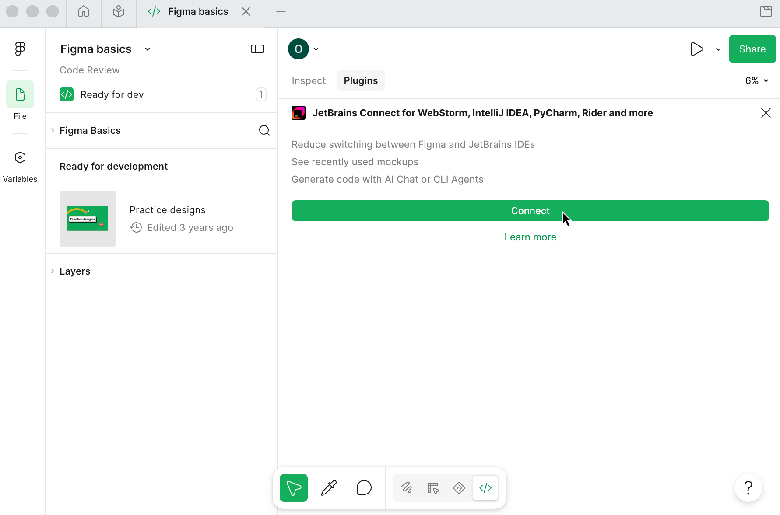The height and width of the screenshot is (515, 780).
Task: Click the JetBrains Connect plugin title
Action: [483, 113]
